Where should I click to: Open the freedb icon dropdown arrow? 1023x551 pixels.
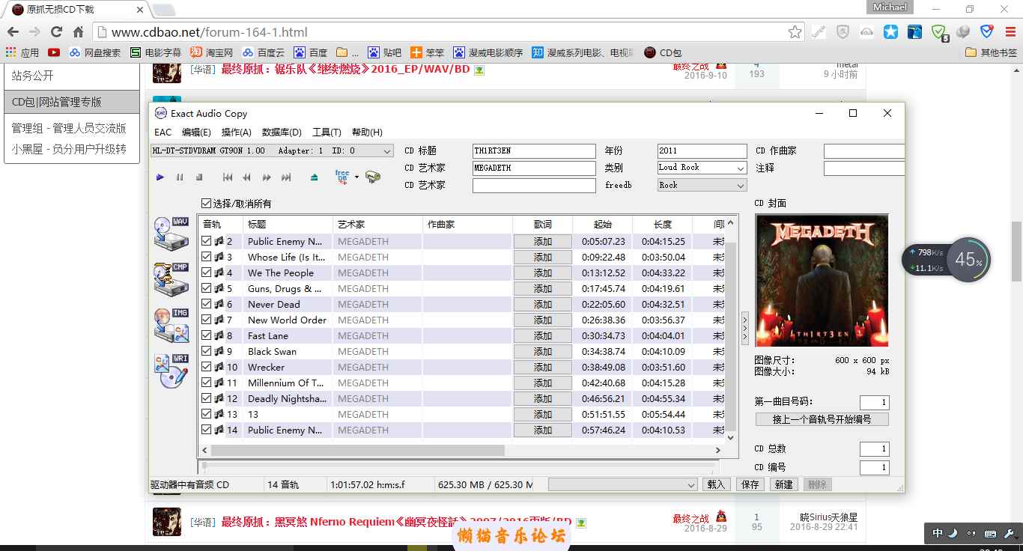coord(356,177)
